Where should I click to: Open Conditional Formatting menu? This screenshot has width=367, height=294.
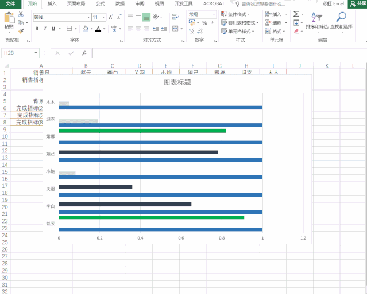(235, 14)
